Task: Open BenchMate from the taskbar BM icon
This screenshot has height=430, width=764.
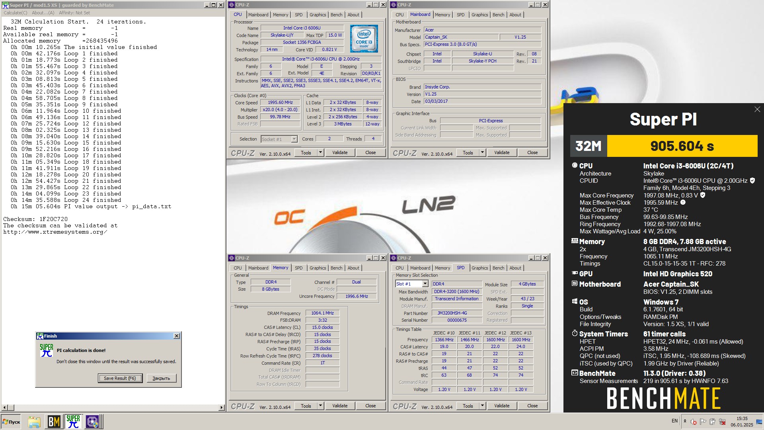Action: 54,422
